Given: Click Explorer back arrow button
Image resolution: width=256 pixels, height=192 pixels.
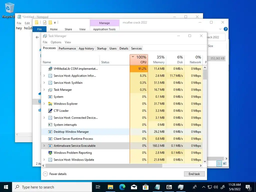Looking at the screenshot, I should (x=37, y=37).
